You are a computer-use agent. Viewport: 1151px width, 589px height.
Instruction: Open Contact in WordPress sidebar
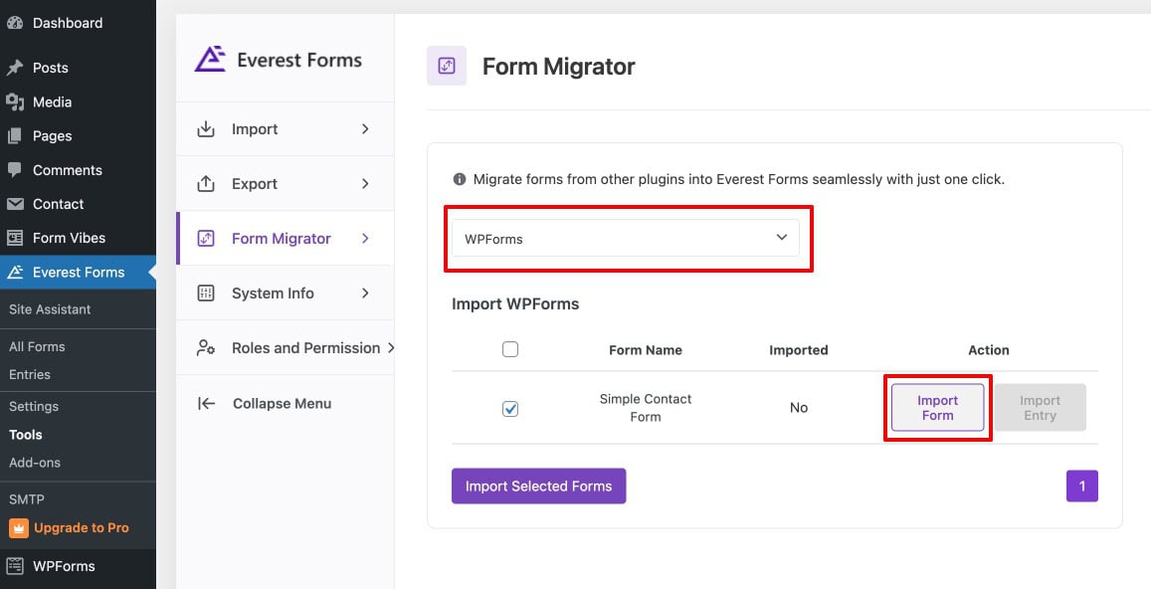tap(78, 204)
